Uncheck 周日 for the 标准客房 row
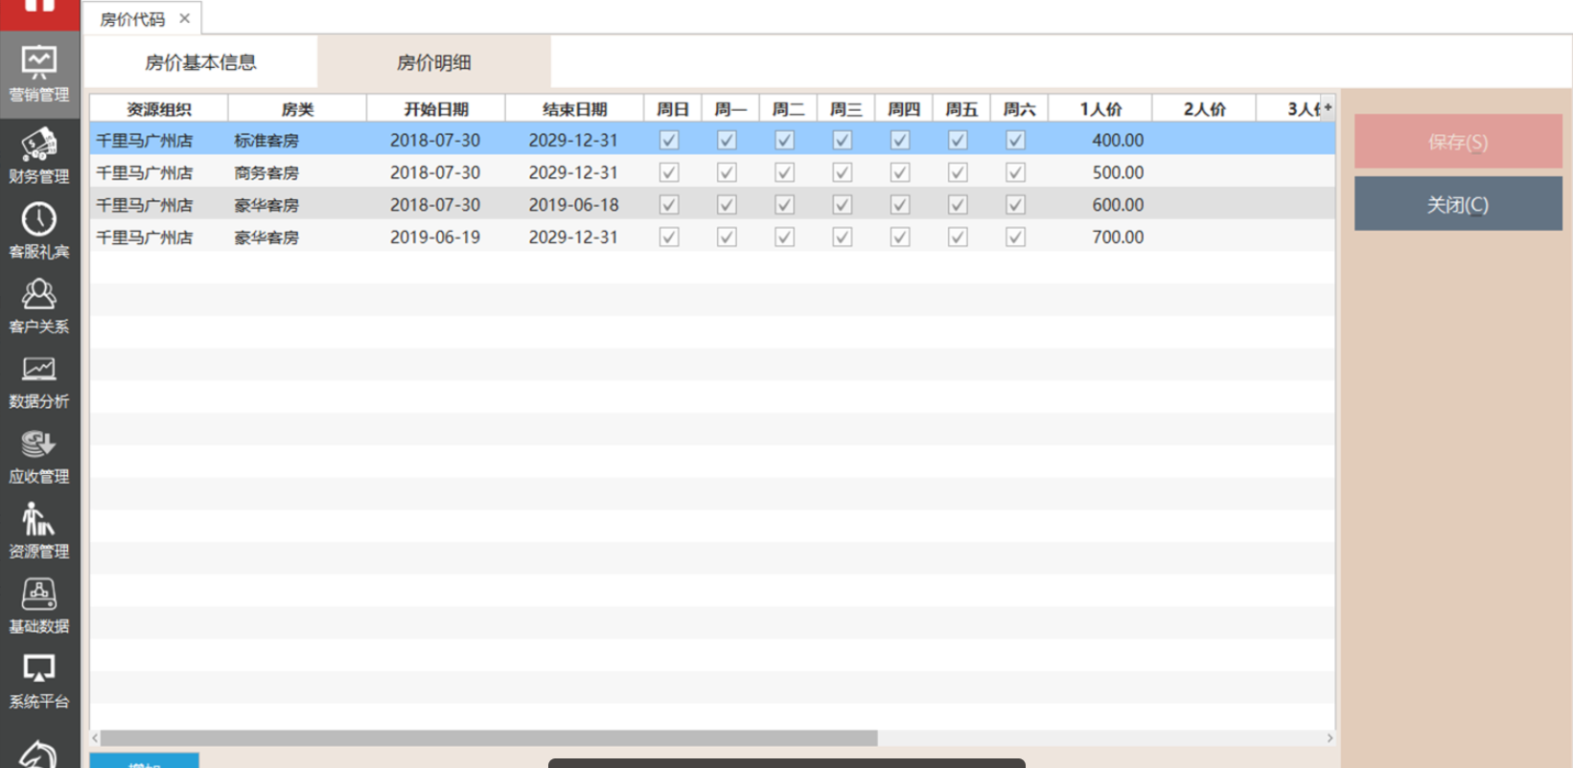The height and width of the screenshot is (768, 1573). (669, 140)
